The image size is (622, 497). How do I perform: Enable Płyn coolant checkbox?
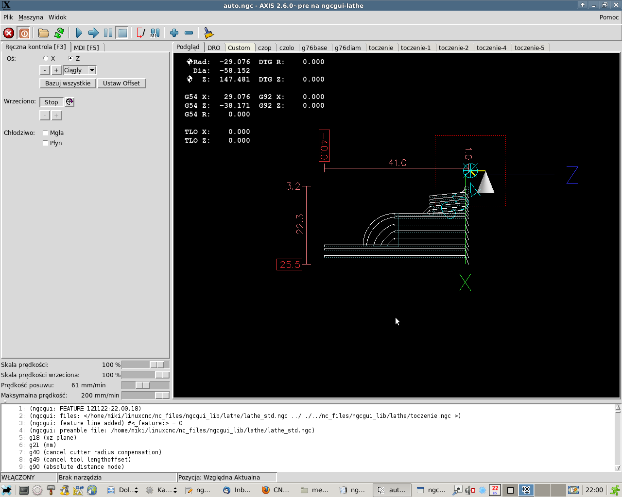tap(45, 143)
